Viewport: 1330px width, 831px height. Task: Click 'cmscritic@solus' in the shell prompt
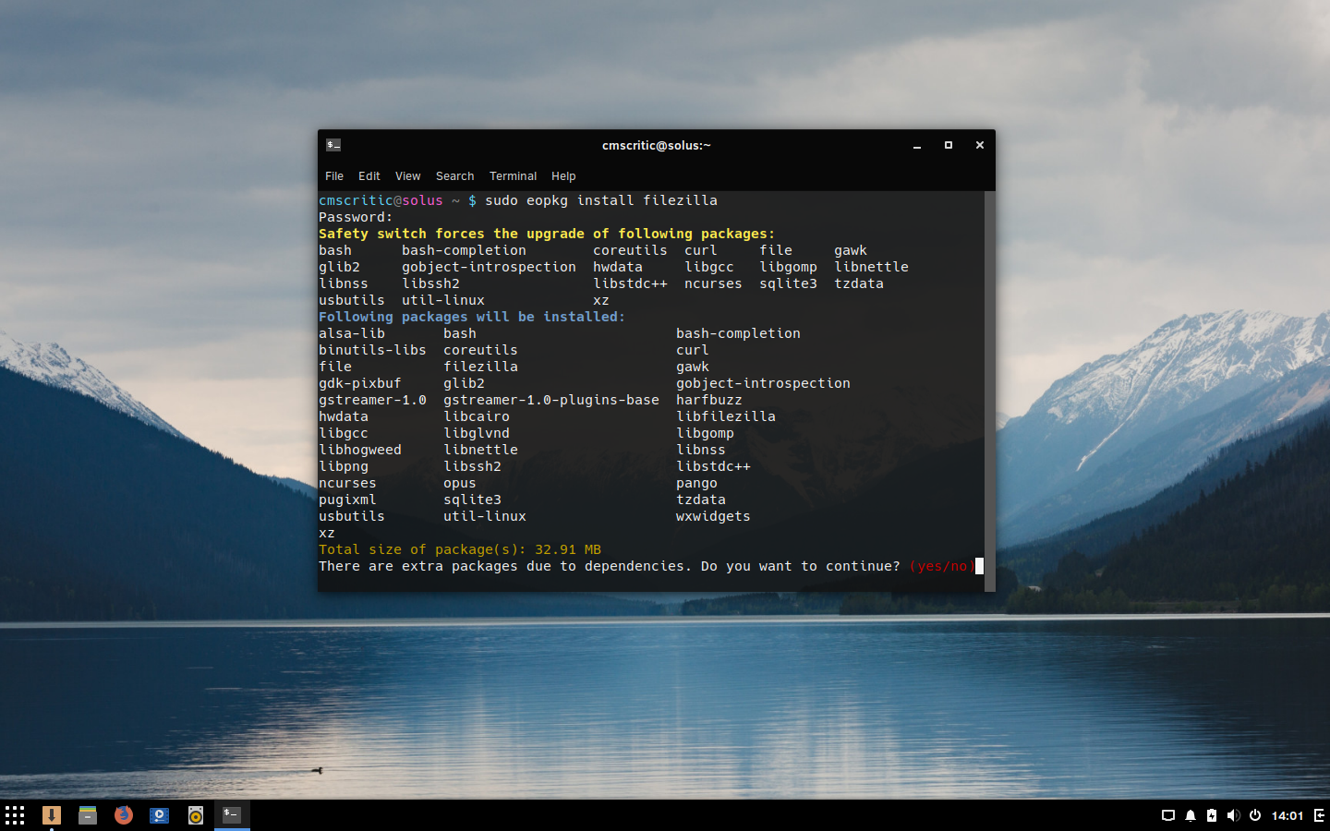pos(381,200)
